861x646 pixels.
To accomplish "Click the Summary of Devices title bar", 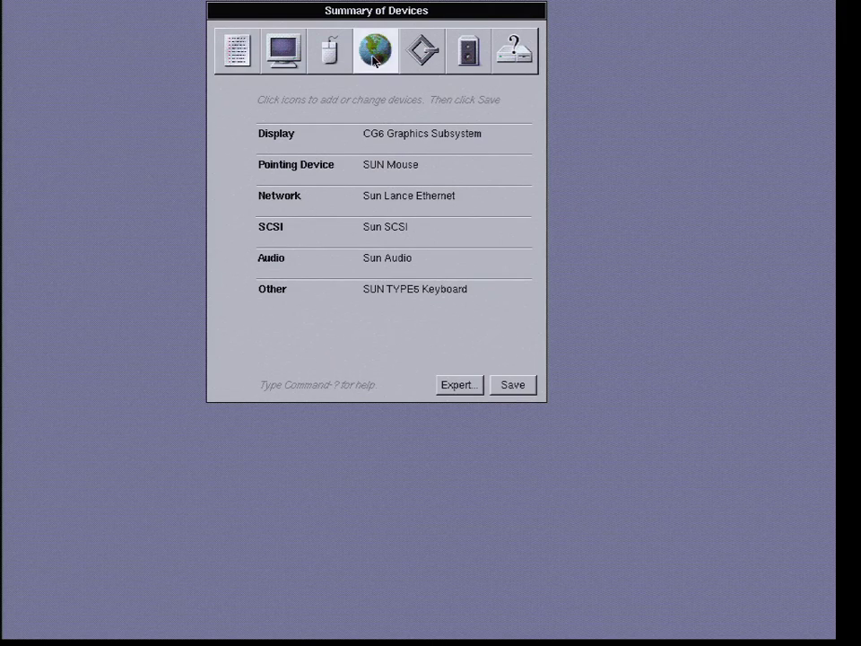I will tap(377, 11).
